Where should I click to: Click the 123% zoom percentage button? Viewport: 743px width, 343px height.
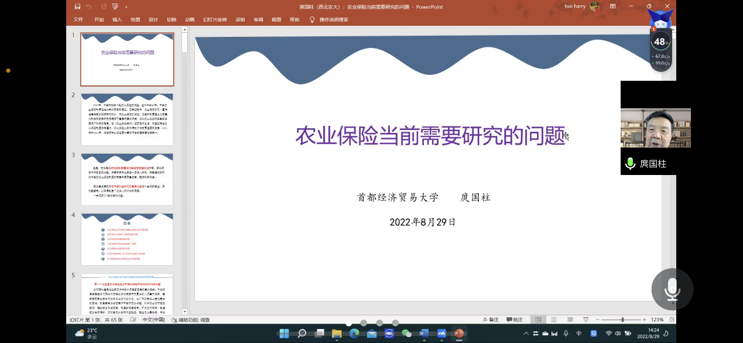coord(657,320)
